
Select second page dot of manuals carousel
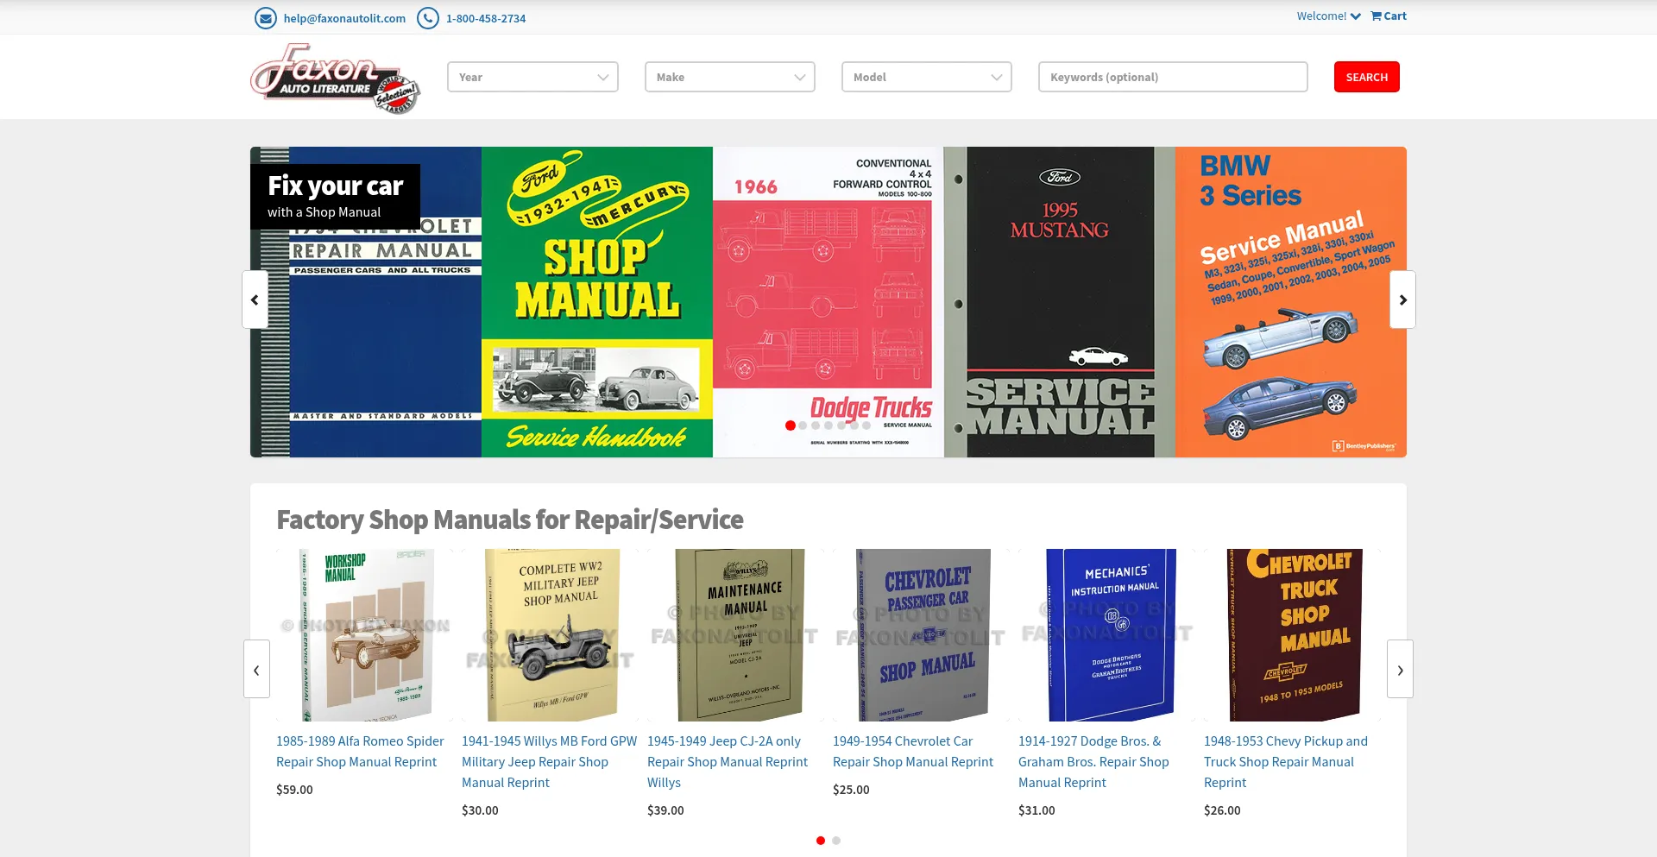tap(836, 841)
